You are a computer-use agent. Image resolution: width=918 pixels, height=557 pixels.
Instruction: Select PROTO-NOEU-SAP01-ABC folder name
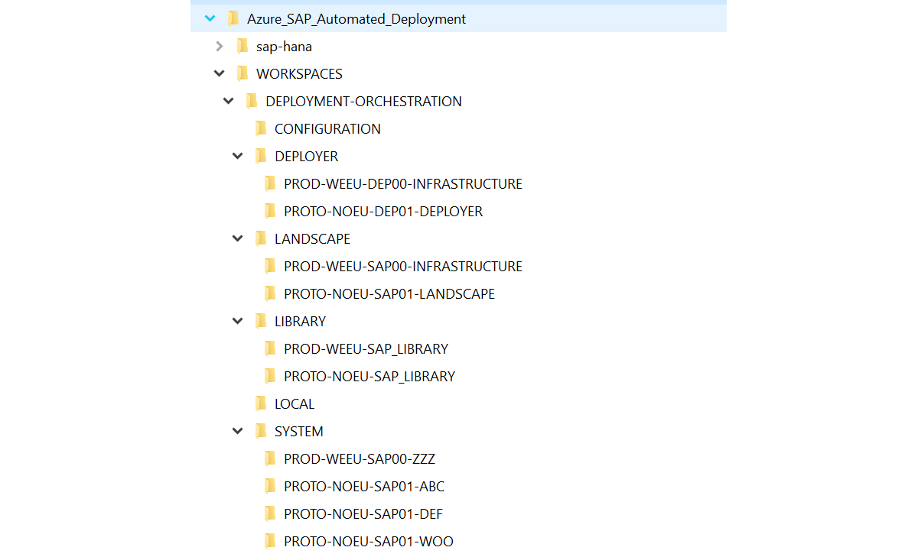363,487
